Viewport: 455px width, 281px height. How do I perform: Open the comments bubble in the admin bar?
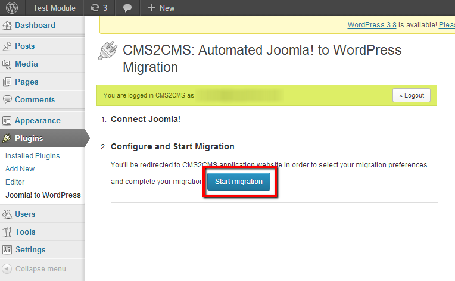[127, 8]
